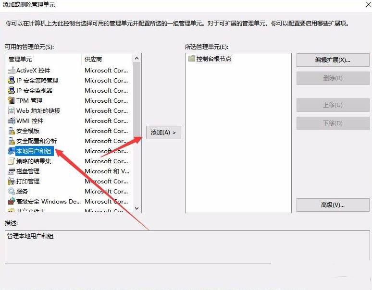
Task: Click the TPM 管理 snap-in icon
Action: 12,101
